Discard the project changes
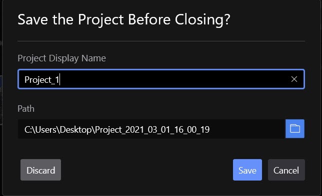This screenshot has height=196, width=322. point(40,170)
